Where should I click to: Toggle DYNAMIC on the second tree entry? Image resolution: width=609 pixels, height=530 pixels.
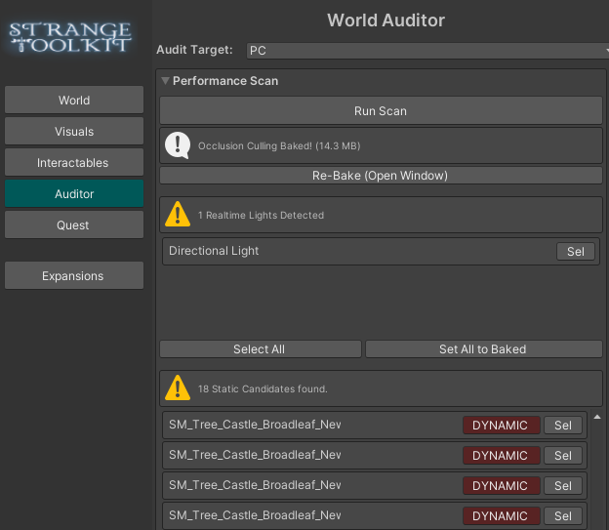501,456
